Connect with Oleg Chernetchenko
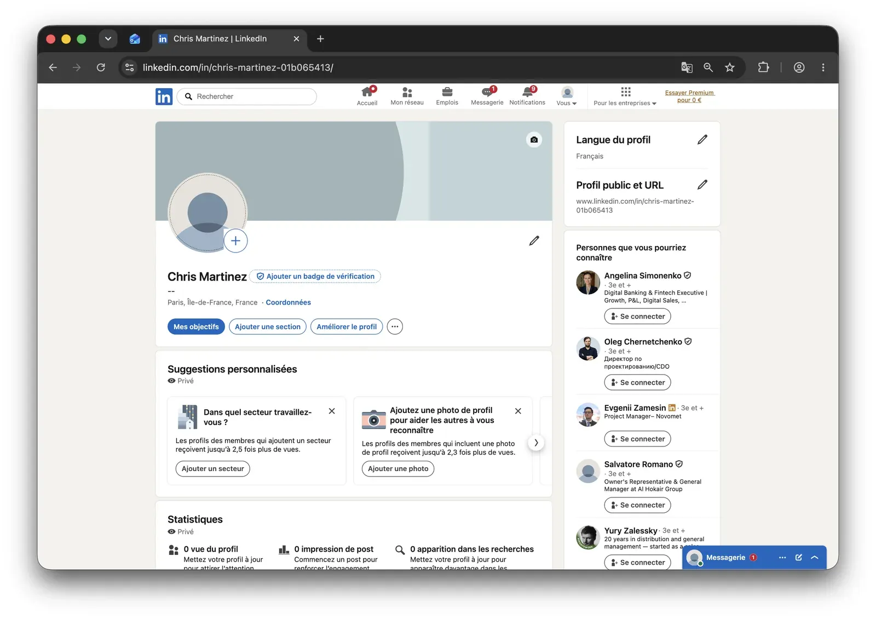Viewport: 876px width, 619px height. click(x=637, y=382)
